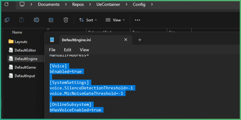Viewport: 241px width, 120px height.
Task: Click the [SystemSettings] section line
Action: point(69,83)
